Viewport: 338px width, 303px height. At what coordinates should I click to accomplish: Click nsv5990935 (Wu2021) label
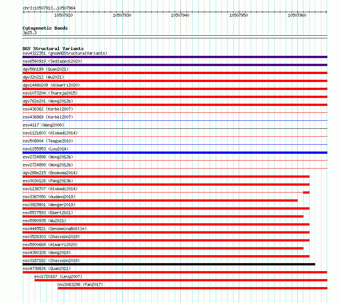click(x=44, y=221)
